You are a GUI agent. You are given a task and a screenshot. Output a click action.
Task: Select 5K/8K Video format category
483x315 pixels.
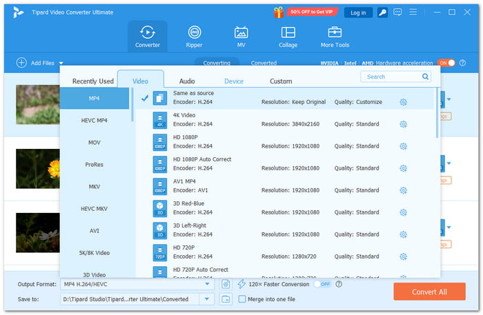(x=95, y=253)
